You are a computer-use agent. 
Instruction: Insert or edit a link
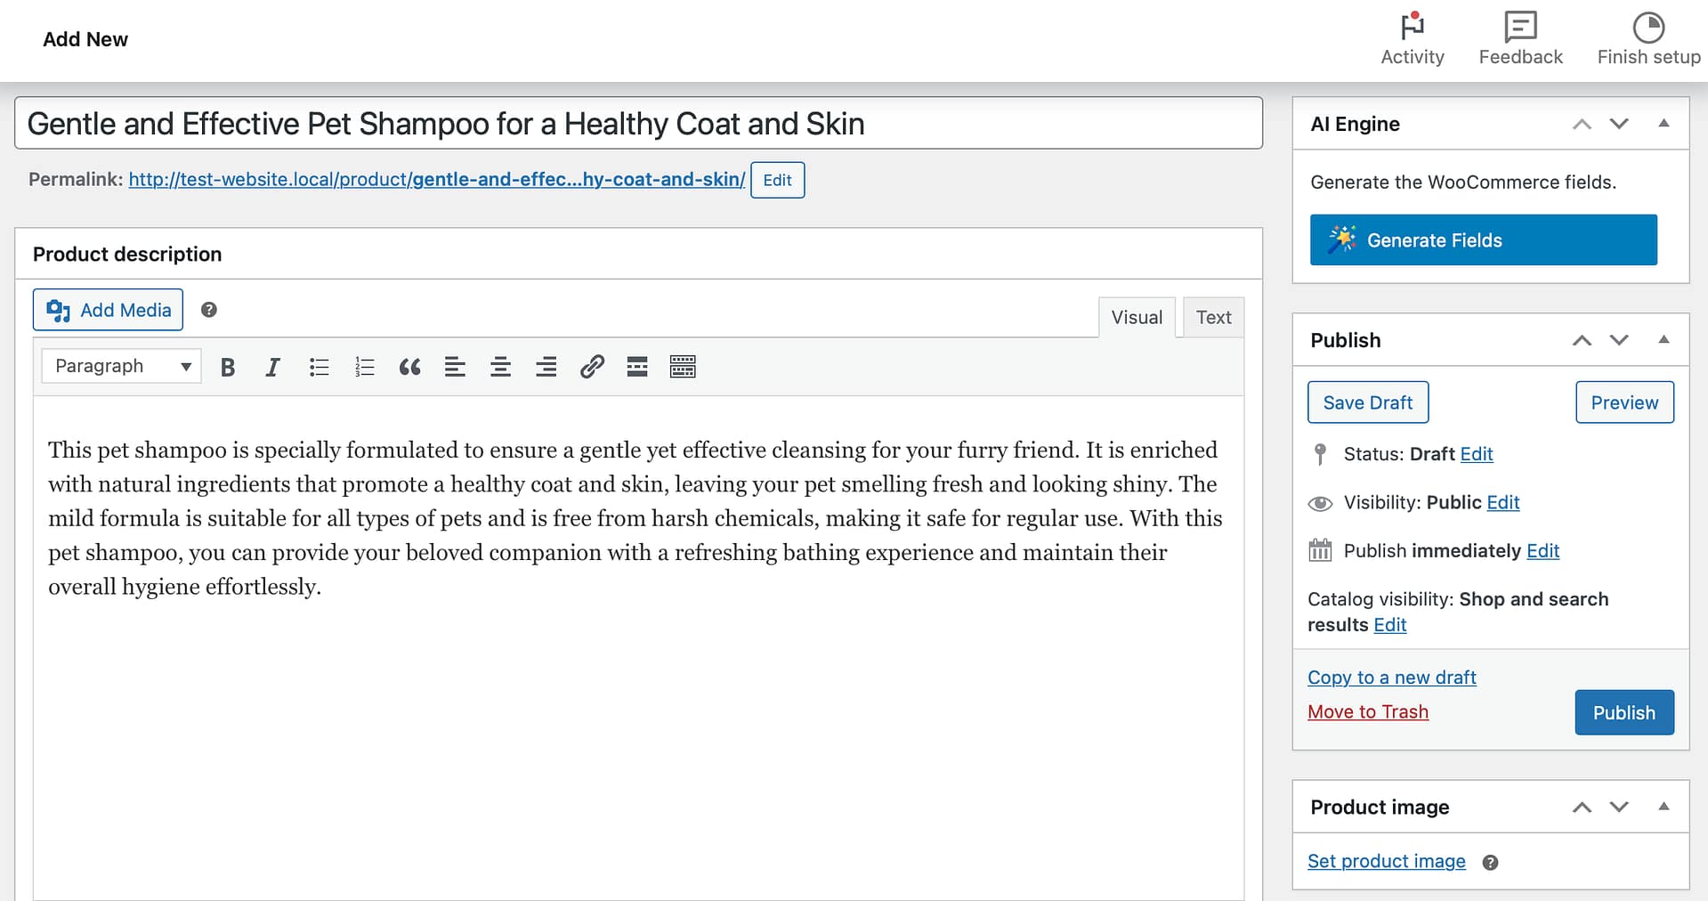tap(592, 367)
